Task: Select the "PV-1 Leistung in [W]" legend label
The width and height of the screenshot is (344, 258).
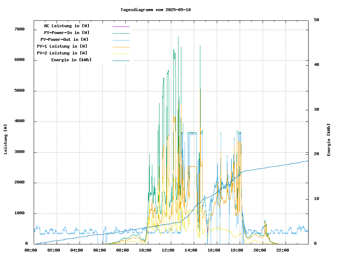Action: pyautogui.click(x=62, y=46)
